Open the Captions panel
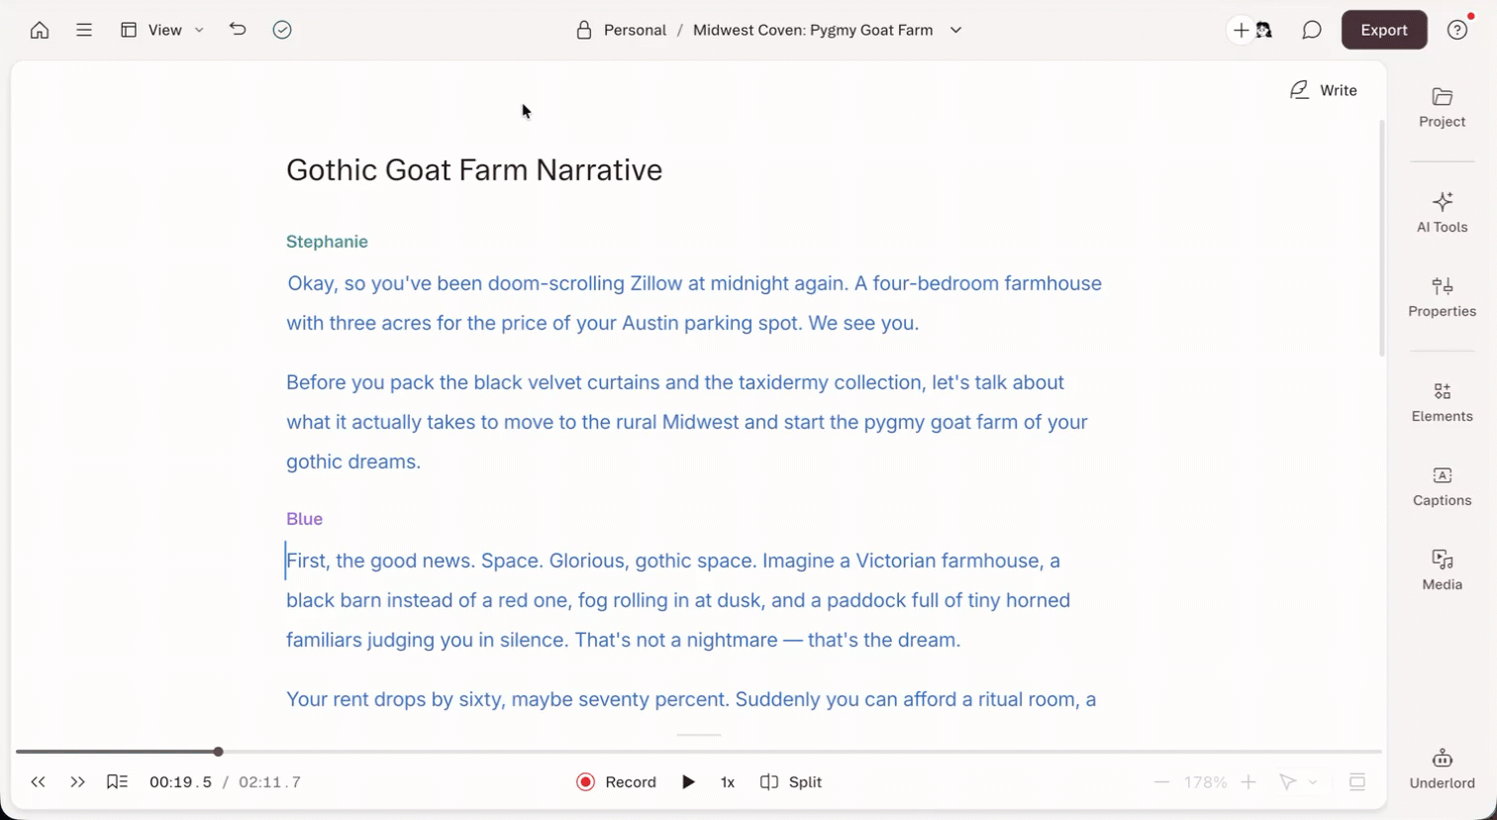 point(1442,485)
